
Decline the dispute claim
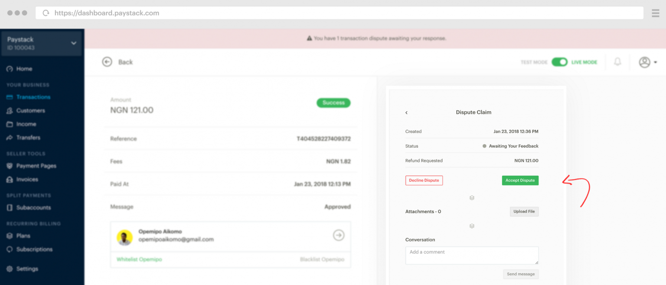click(x=424, y=180)
